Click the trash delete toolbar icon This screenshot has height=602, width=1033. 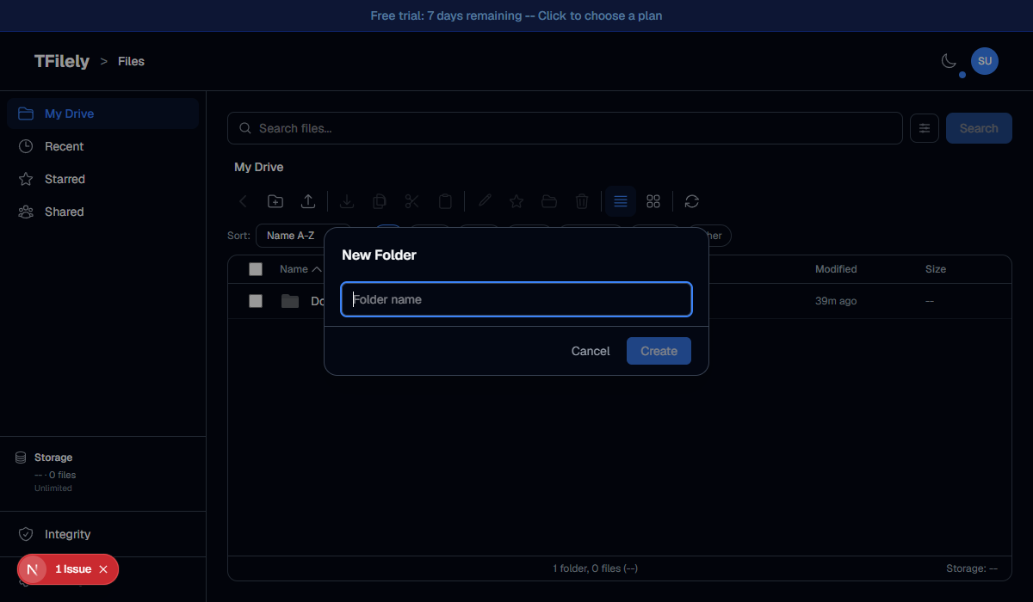coord(582,201)
